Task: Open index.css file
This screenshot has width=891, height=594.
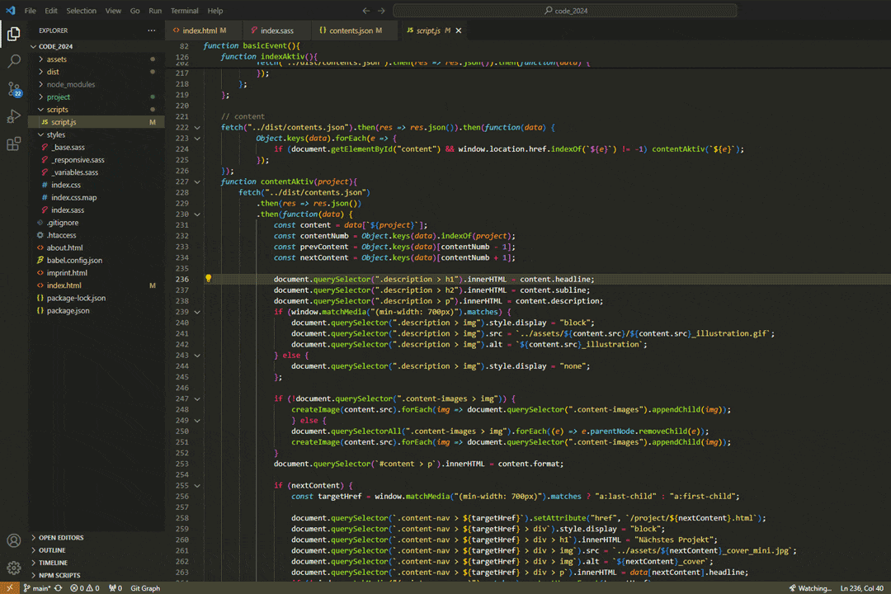Action: (x=97, y=185)
